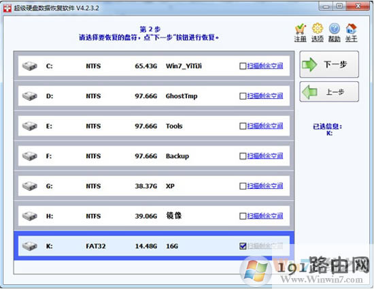Open scan remaining space link for E:
This screenshot has width=374, height=289.
[x=265, y=126]
